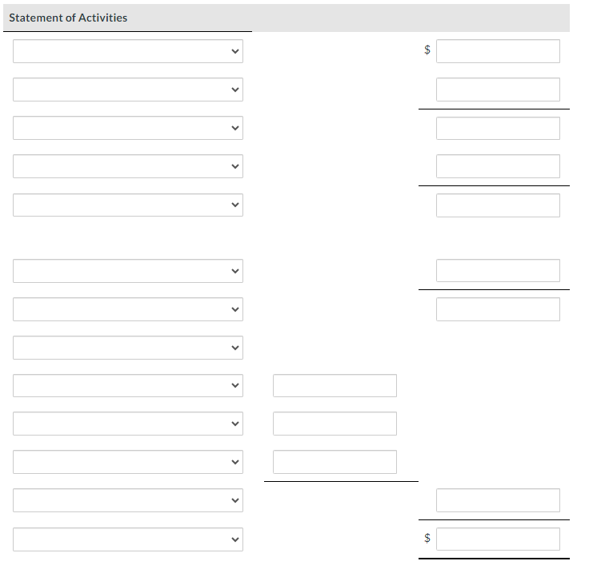Open the sixth dropdown after the gap
This screenshot has height=573, width=605.
(x=127, y=270)
